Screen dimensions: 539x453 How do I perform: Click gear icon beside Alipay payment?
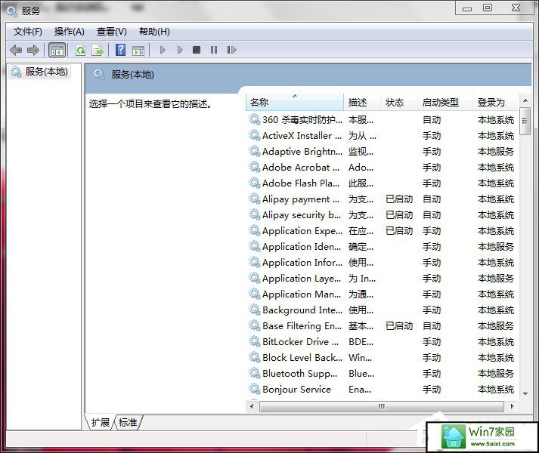click(254, 199)
